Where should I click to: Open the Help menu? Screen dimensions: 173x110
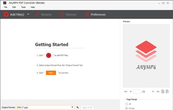click(x=33, y=7)
